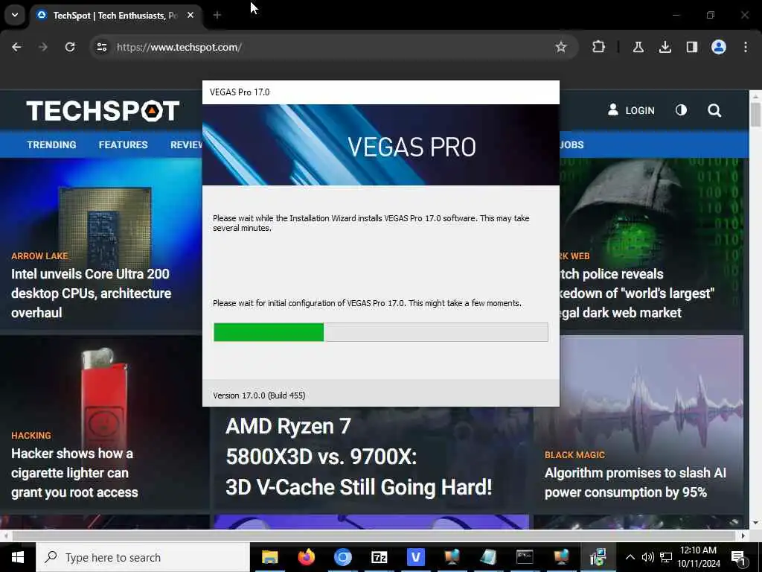Open the Intel Core Ultra 200 article

click(x=92, y=293)
